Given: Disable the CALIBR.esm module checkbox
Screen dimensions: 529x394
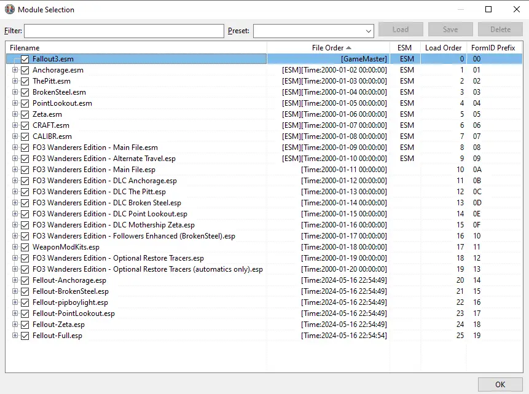Looking at the screenshot, I should coord(25,136).
